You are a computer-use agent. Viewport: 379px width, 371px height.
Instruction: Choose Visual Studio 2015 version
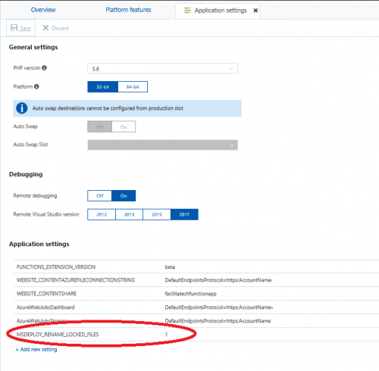point(157,214)
